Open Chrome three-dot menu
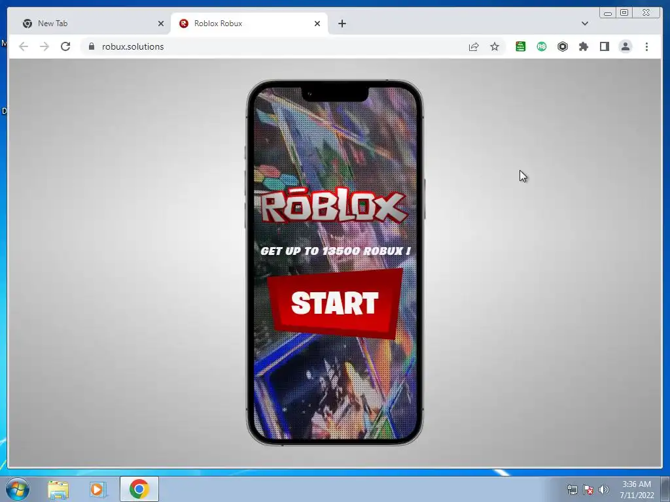Screen dimensions: 670x502 click(646, 46)
